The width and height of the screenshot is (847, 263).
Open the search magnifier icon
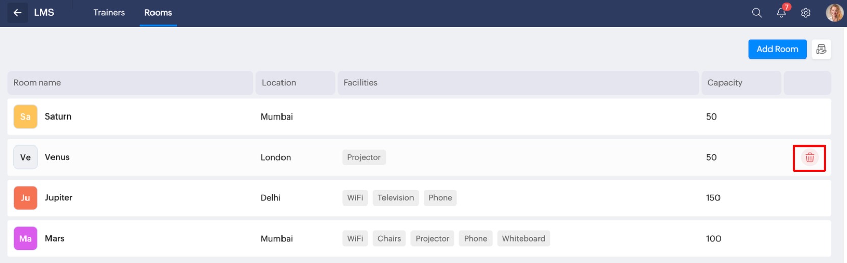coord(757,13)
